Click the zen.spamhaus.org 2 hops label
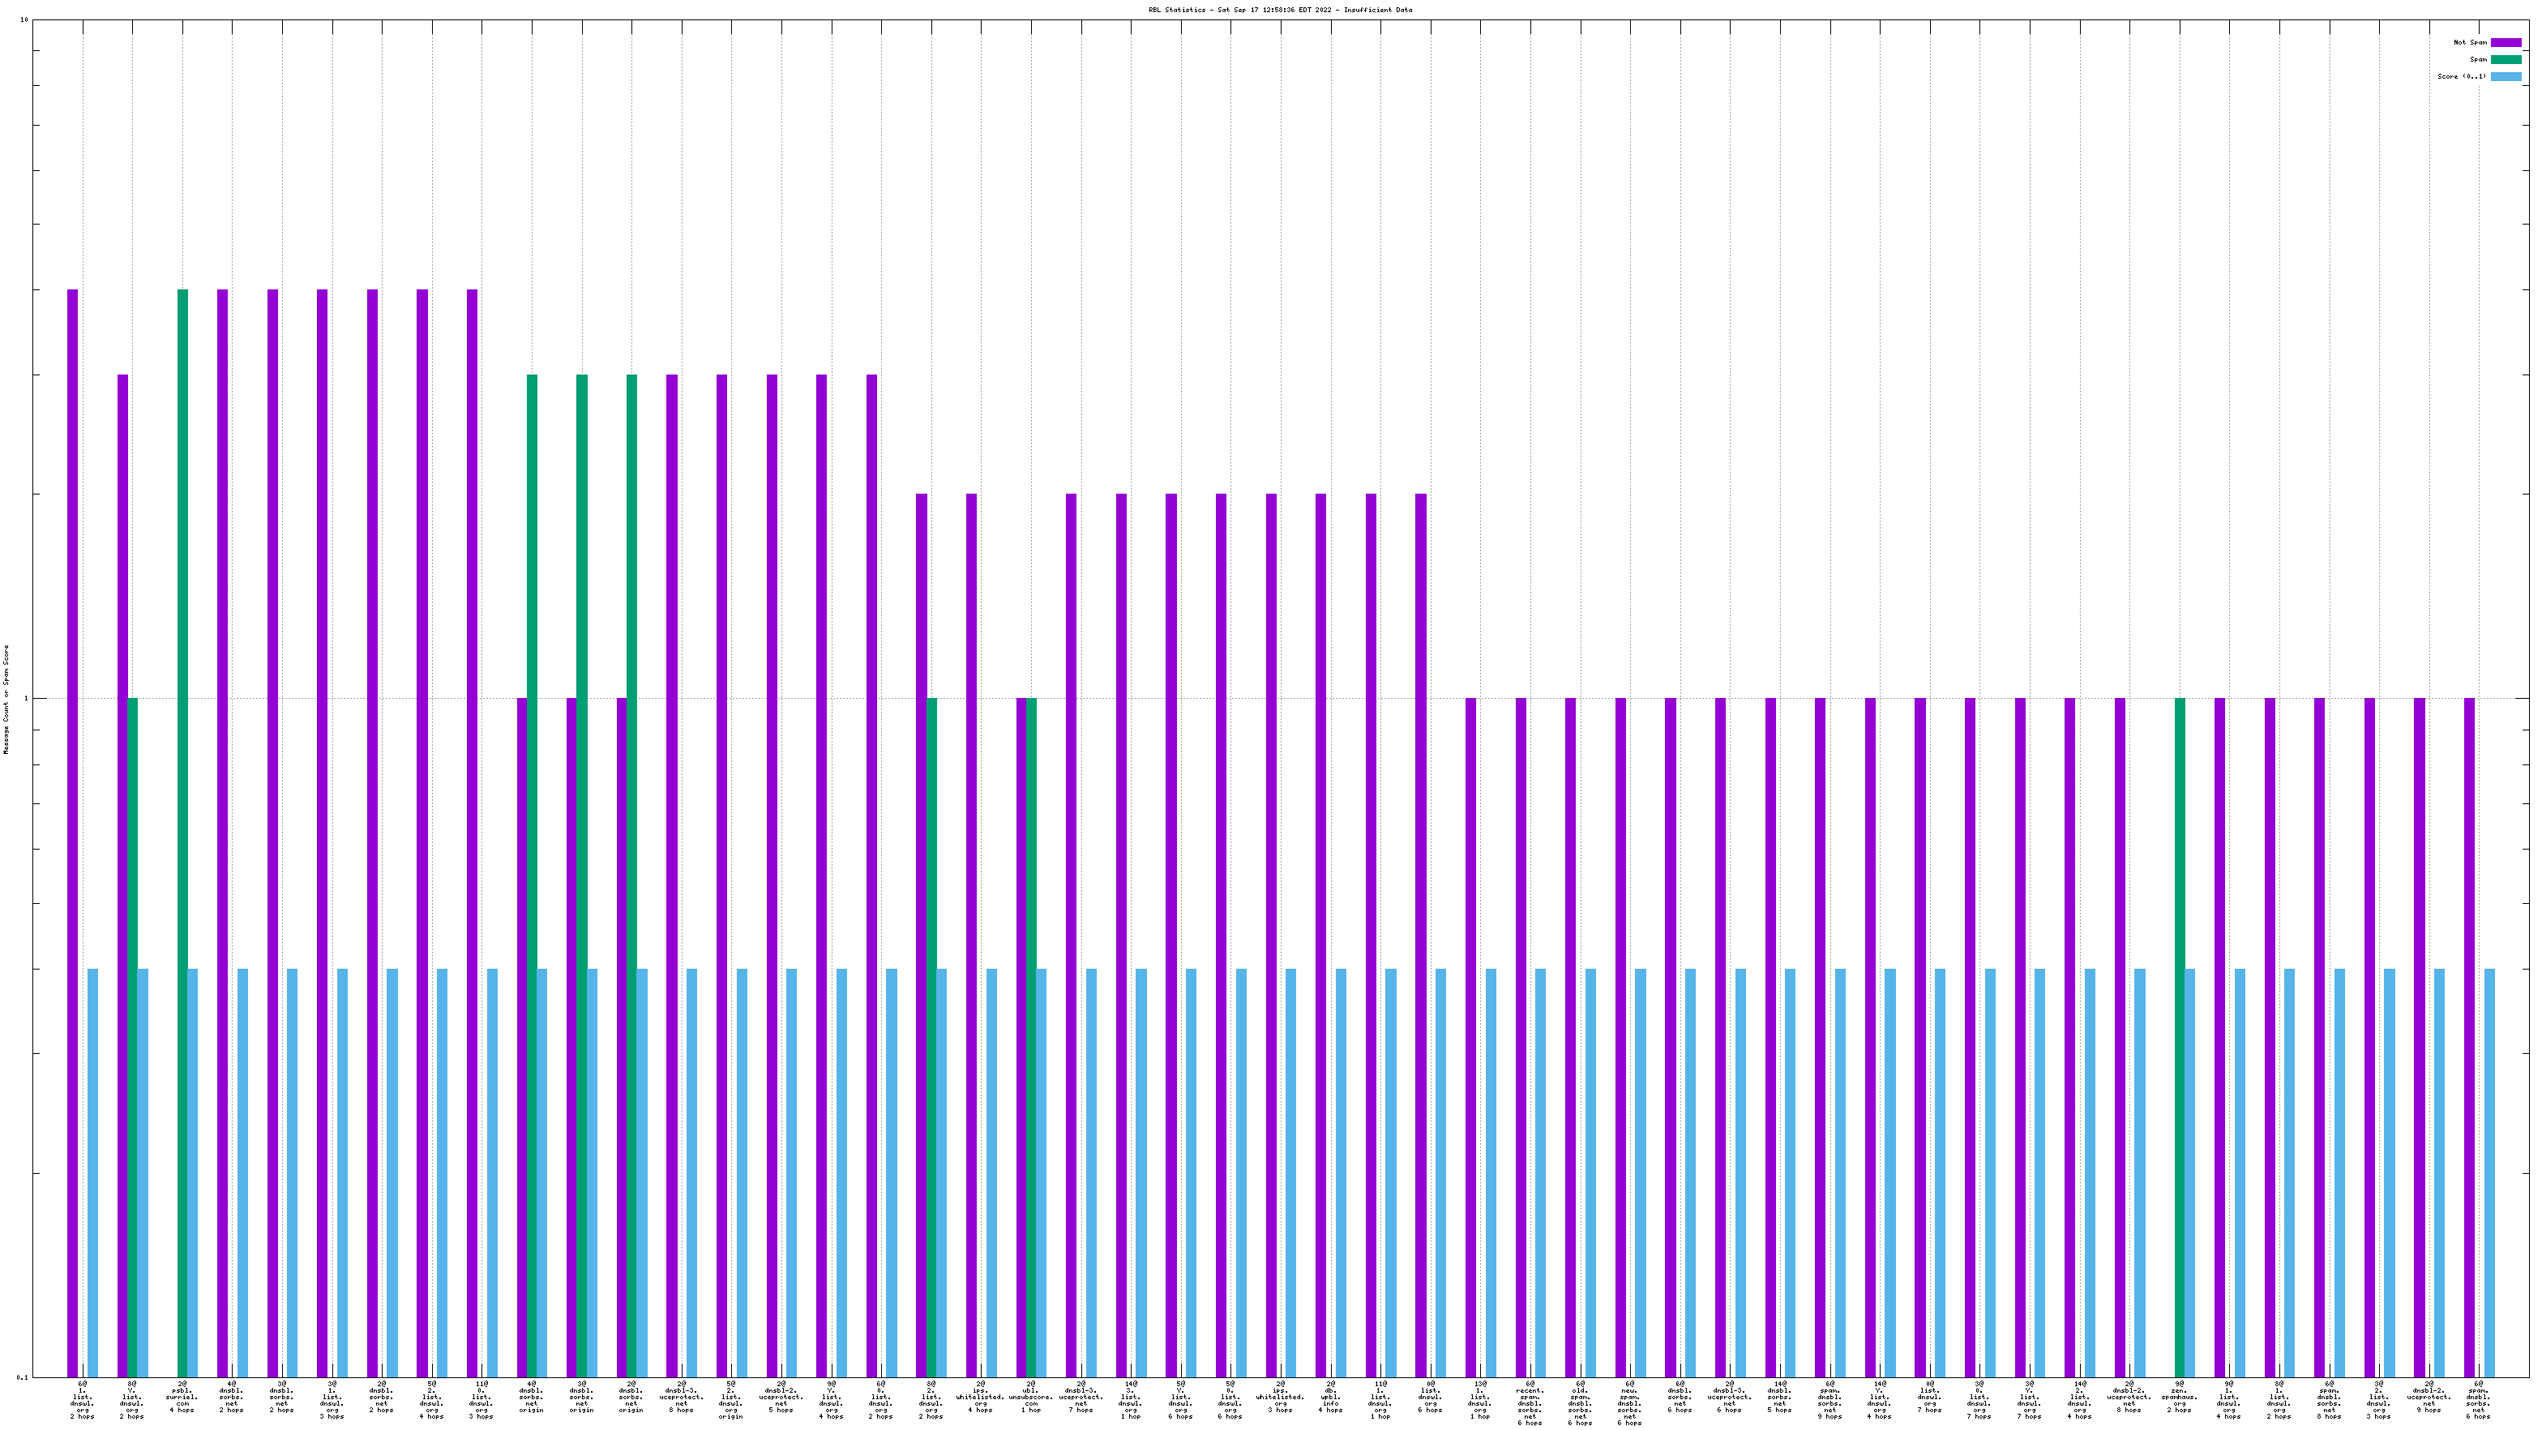The width and height of the screenshot is (2542, 1430). coord(2180,1397)
